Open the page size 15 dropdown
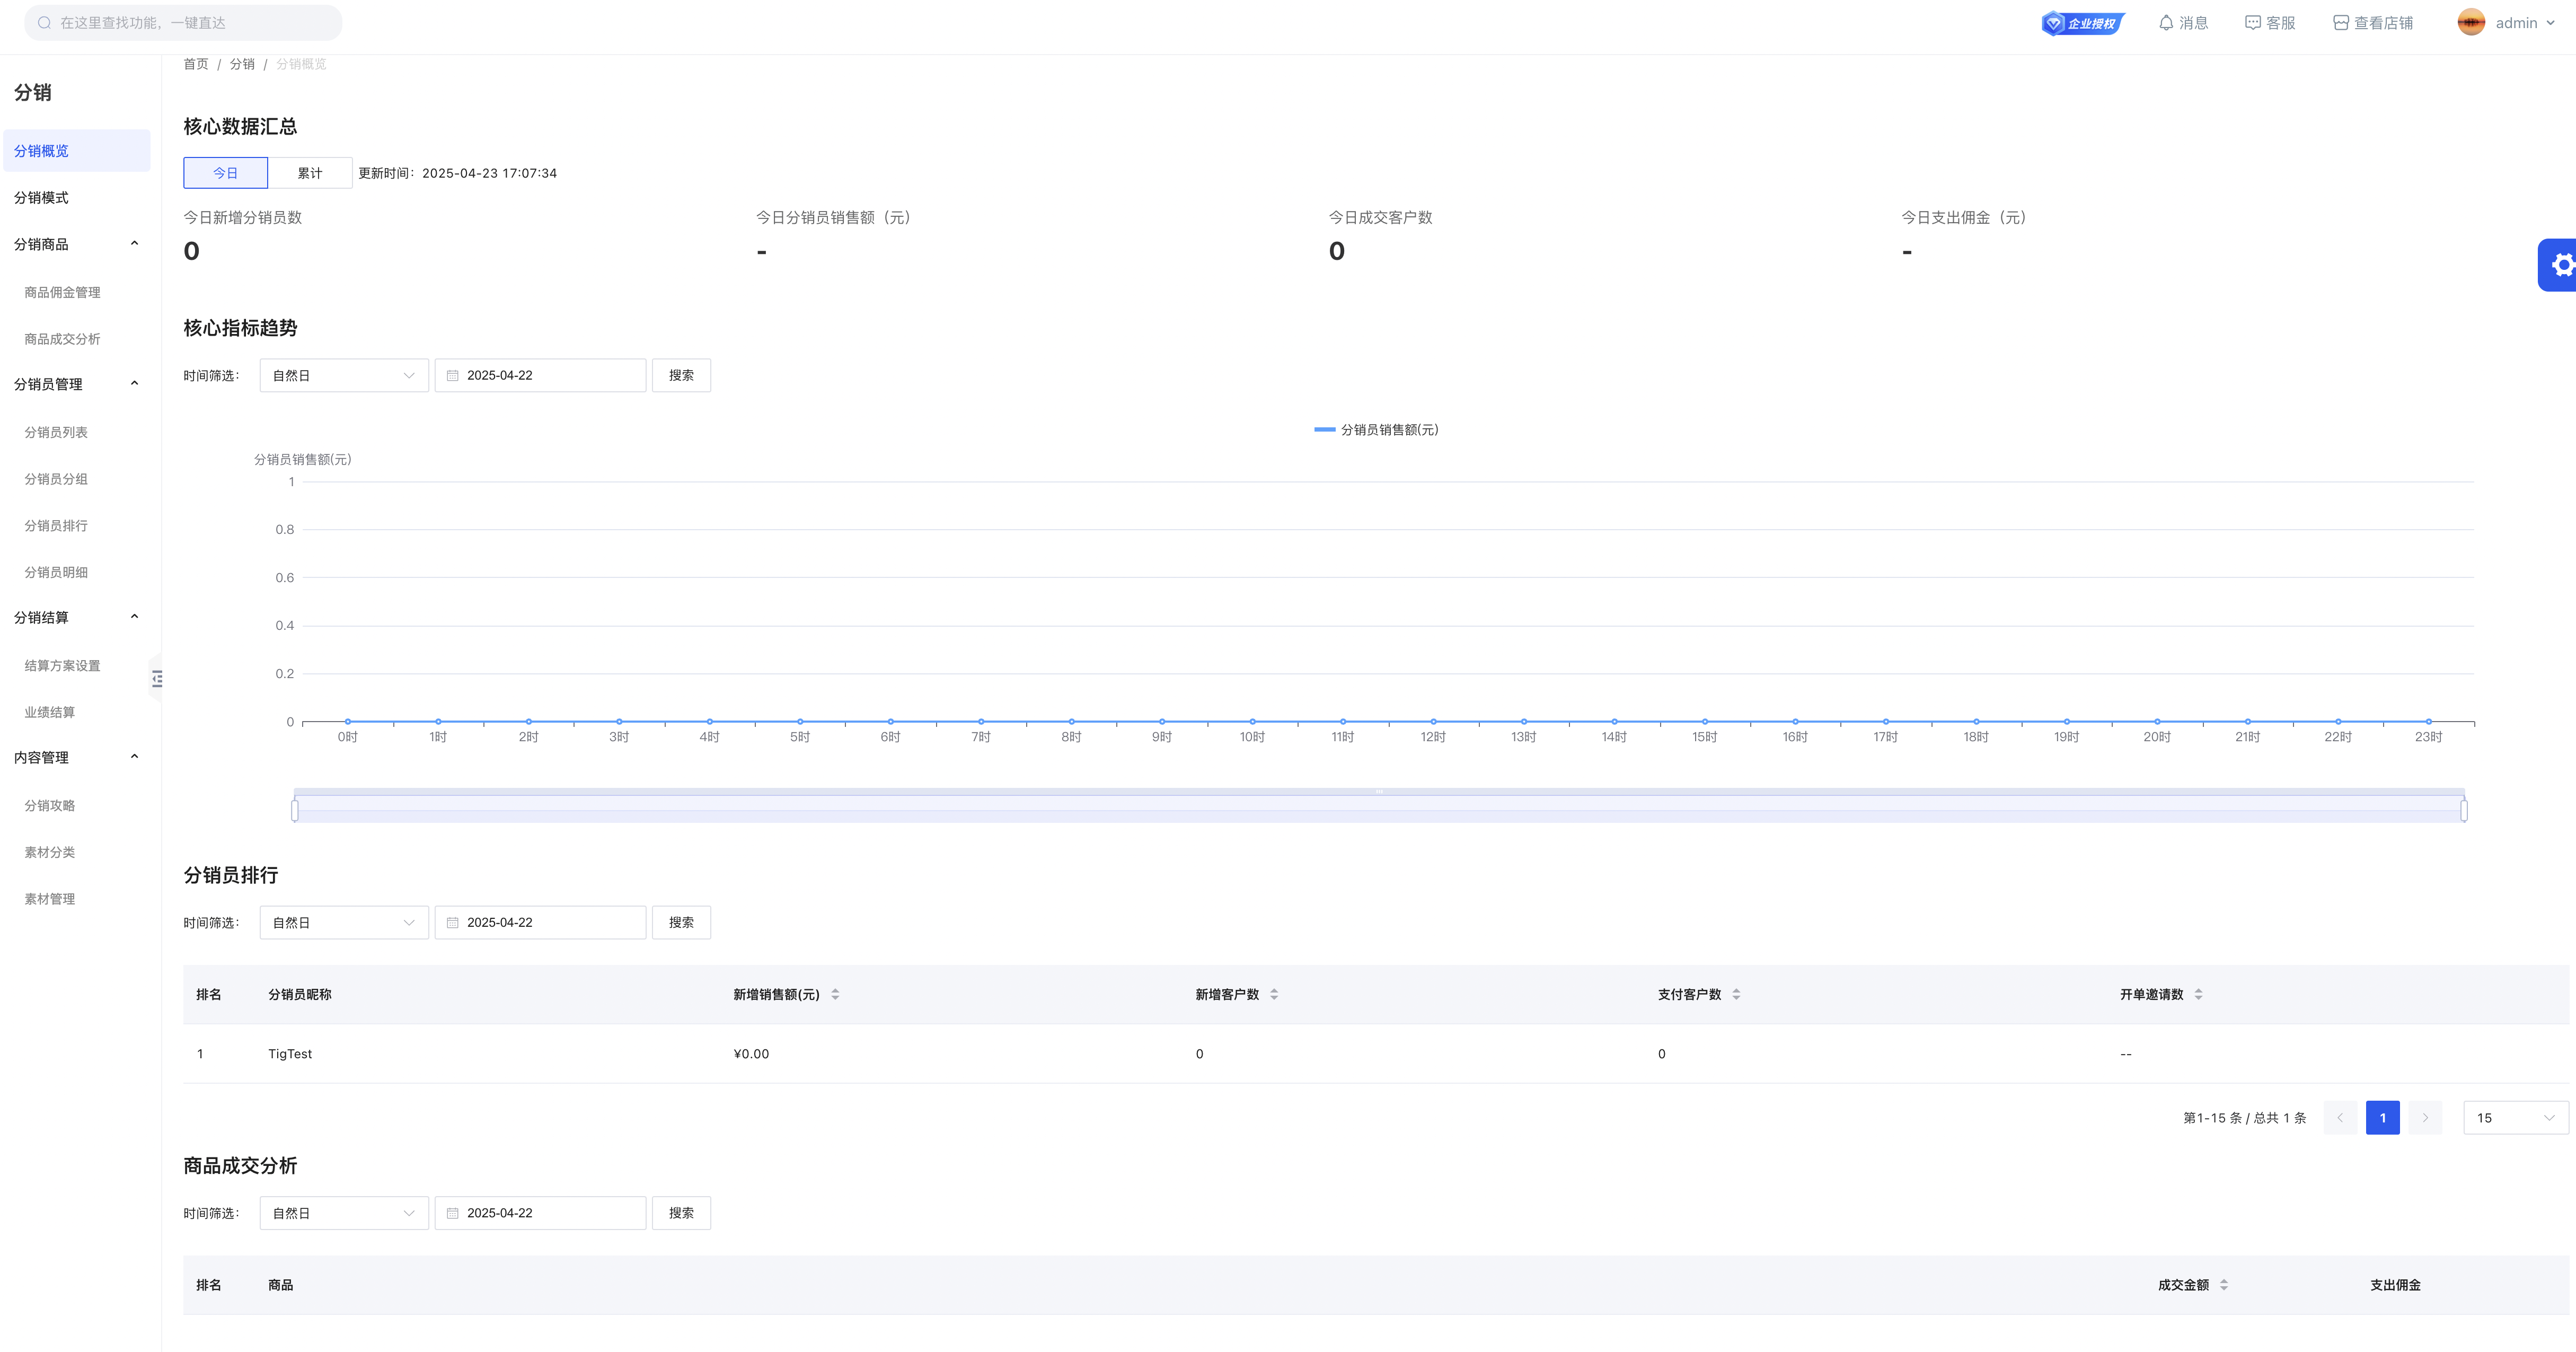 click(2515, 1118)
